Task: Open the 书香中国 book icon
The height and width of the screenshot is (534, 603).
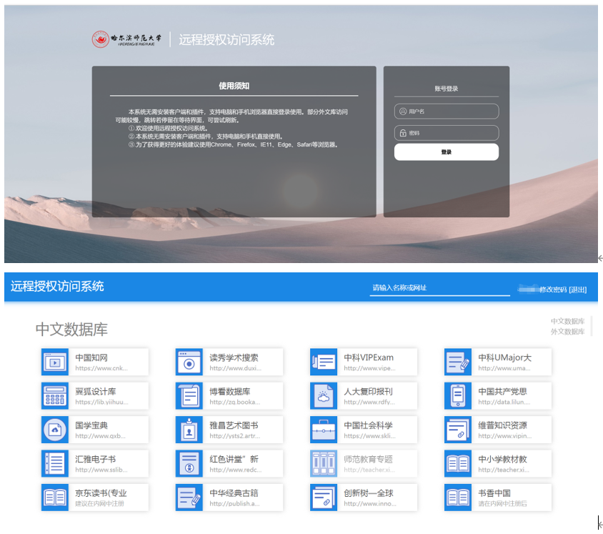Action: pyautogui.click(x=458, y=498)
